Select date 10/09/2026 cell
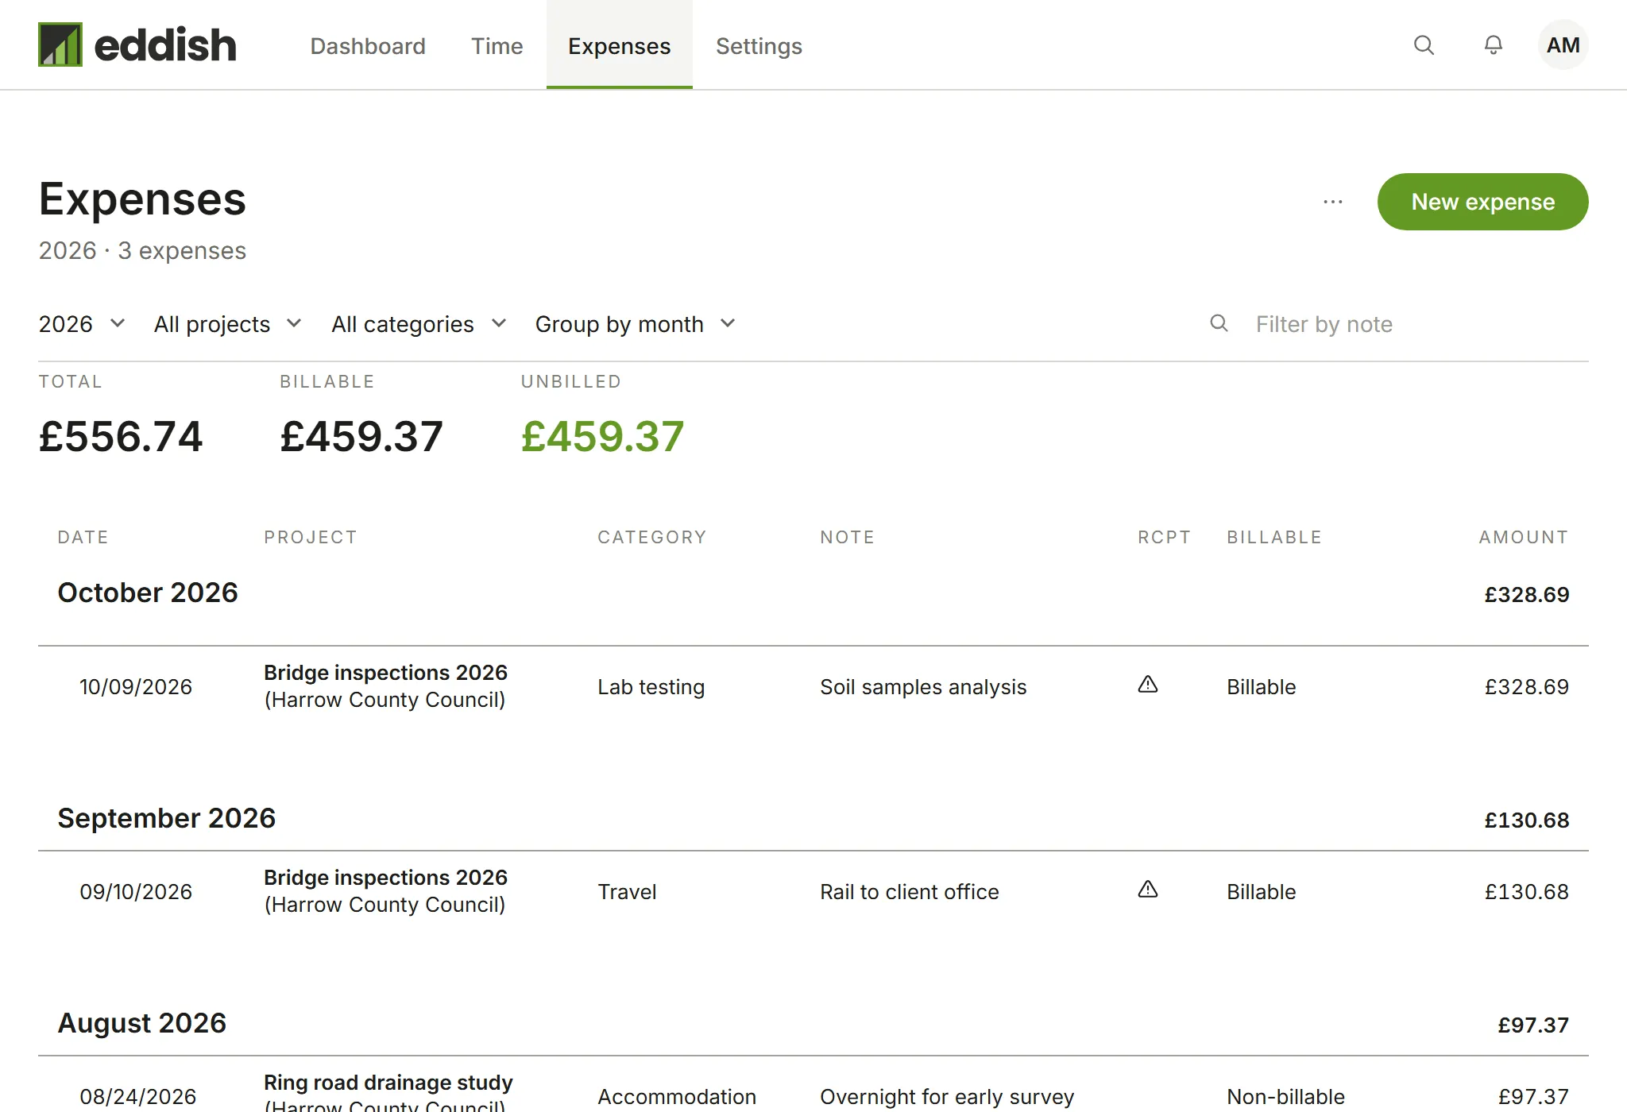Image resolution: width=1627 pixels, height=1112 pixels. pyautogui.click(x=136, y=687)
